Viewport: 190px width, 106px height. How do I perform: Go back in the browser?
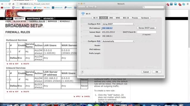coord(2,4)
